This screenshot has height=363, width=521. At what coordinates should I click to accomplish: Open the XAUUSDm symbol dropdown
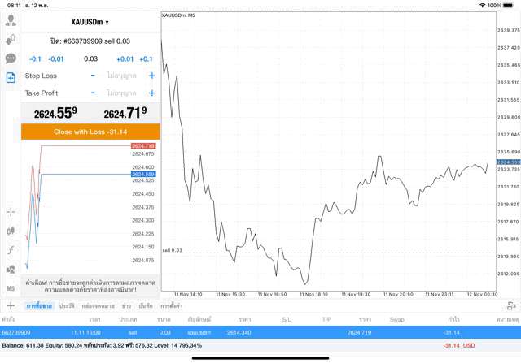[90, 22]
